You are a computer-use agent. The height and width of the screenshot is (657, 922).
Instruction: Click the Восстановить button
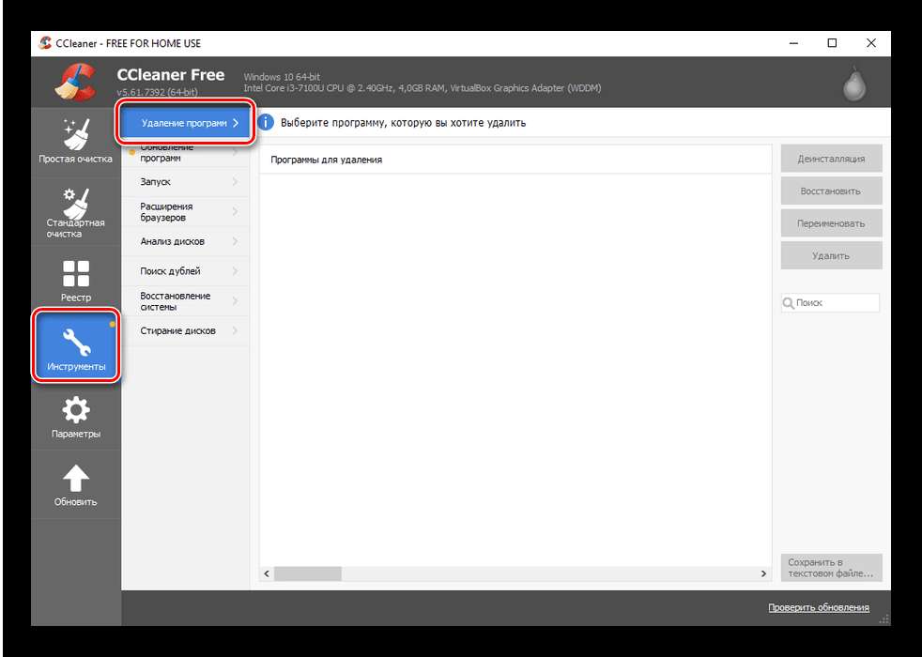[x=832, y=191]
